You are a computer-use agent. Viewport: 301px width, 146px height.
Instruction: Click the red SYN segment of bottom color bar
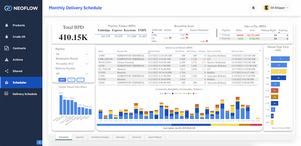click(x=256, y=125)
